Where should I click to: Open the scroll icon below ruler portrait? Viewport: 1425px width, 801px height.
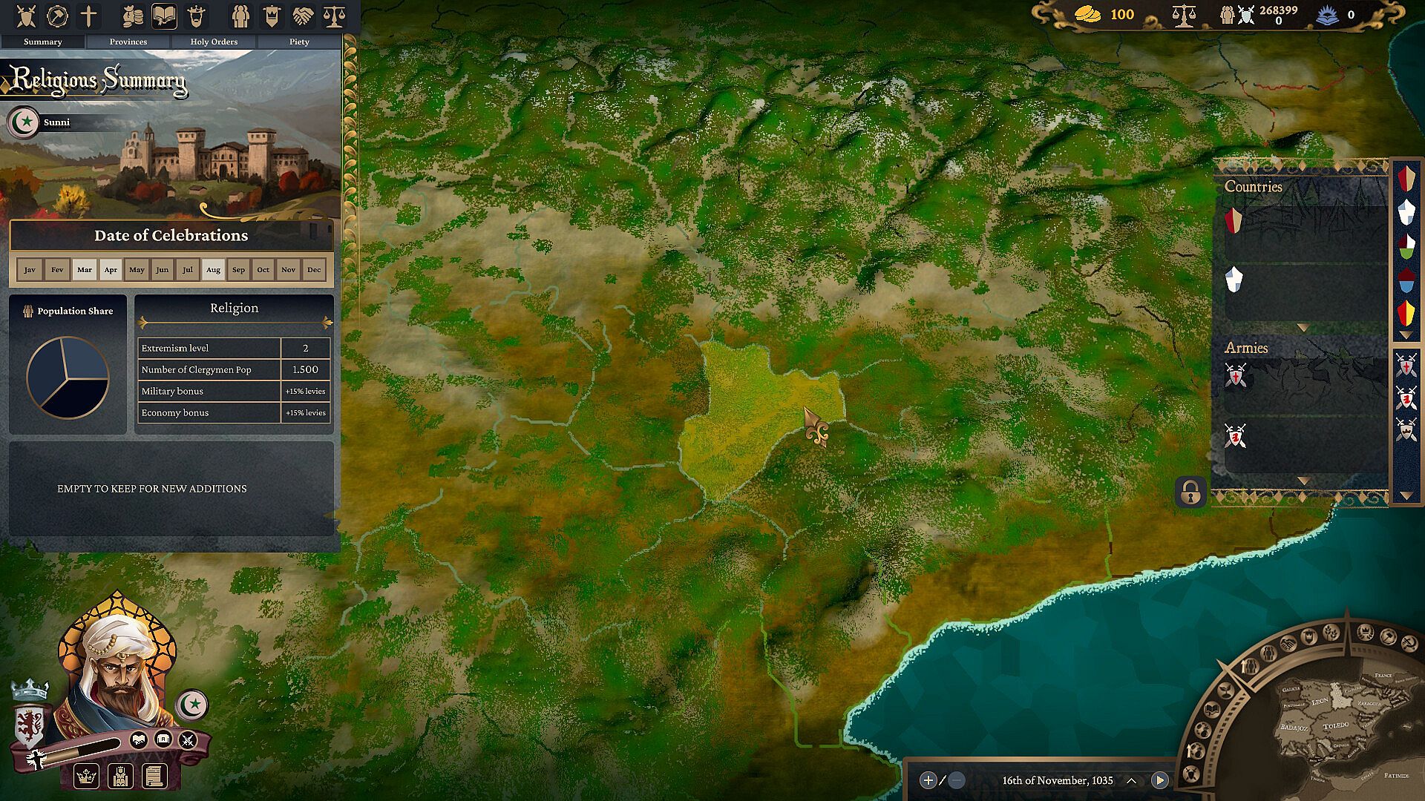click(153, 777)
